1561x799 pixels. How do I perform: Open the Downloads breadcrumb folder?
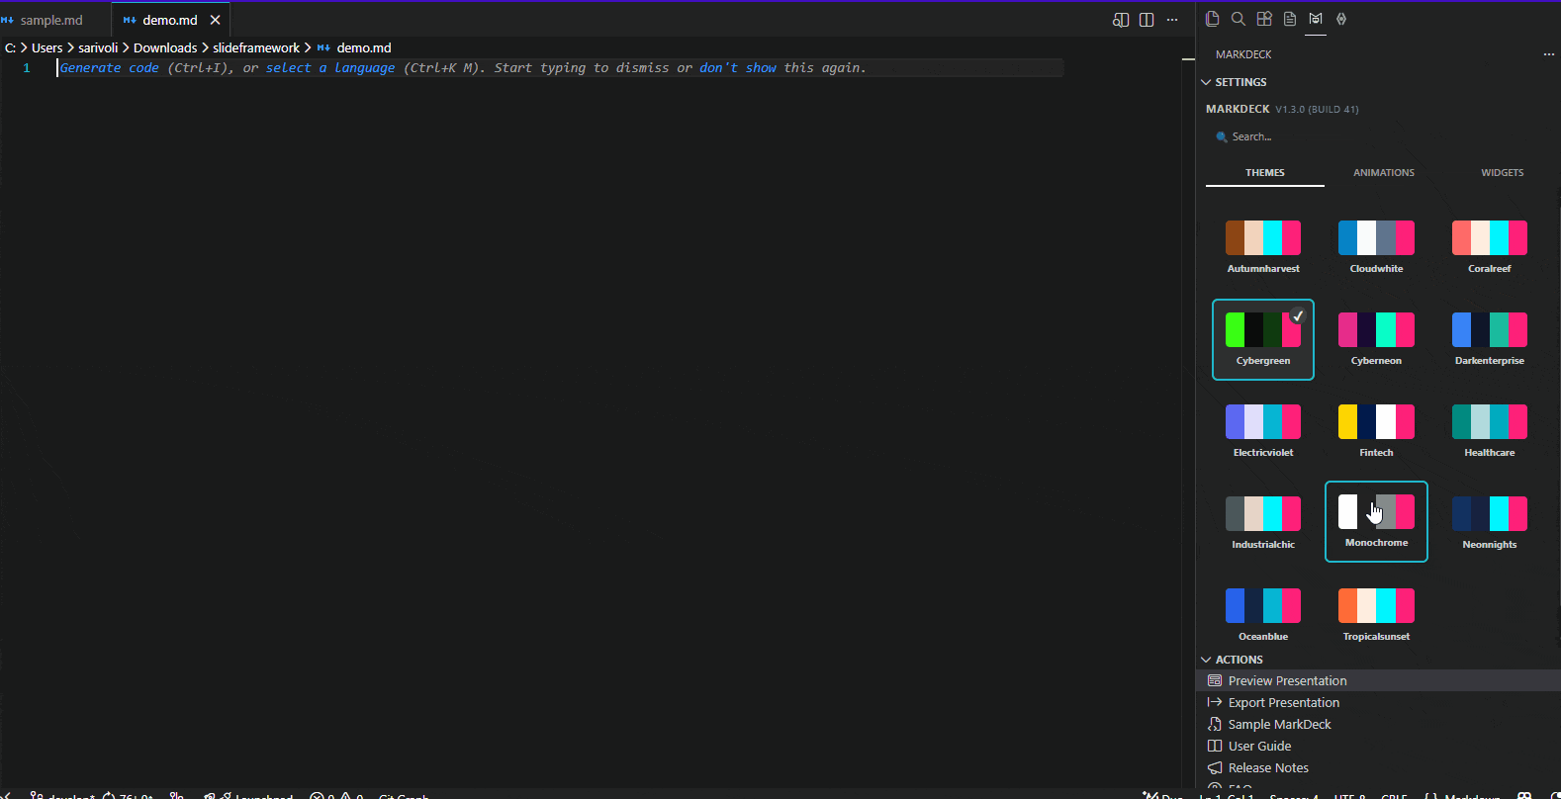point(165,47)
